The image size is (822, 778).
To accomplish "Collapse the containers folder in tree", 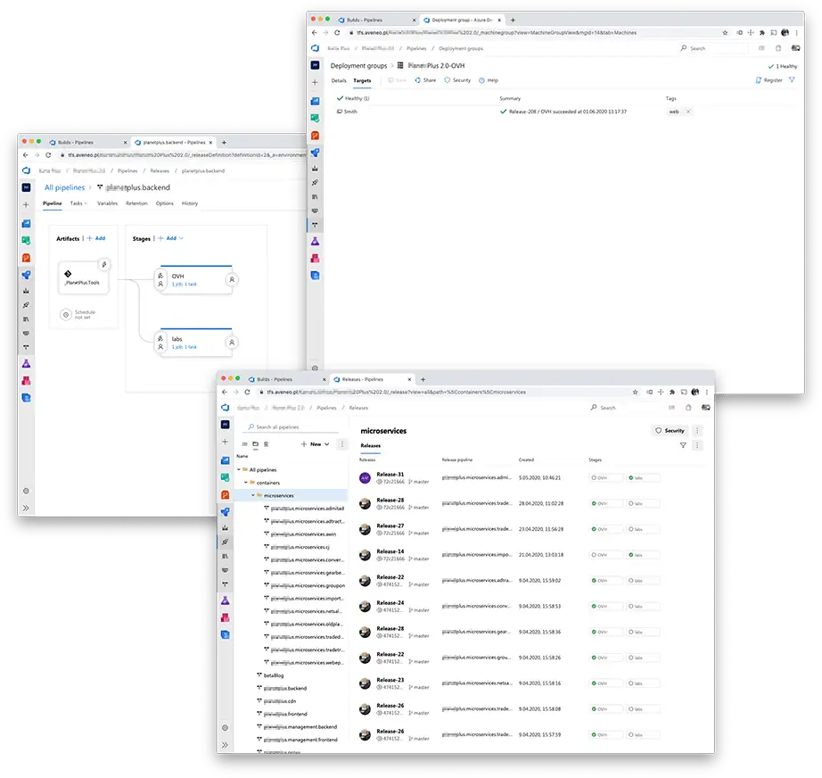I will coord(246,483).
